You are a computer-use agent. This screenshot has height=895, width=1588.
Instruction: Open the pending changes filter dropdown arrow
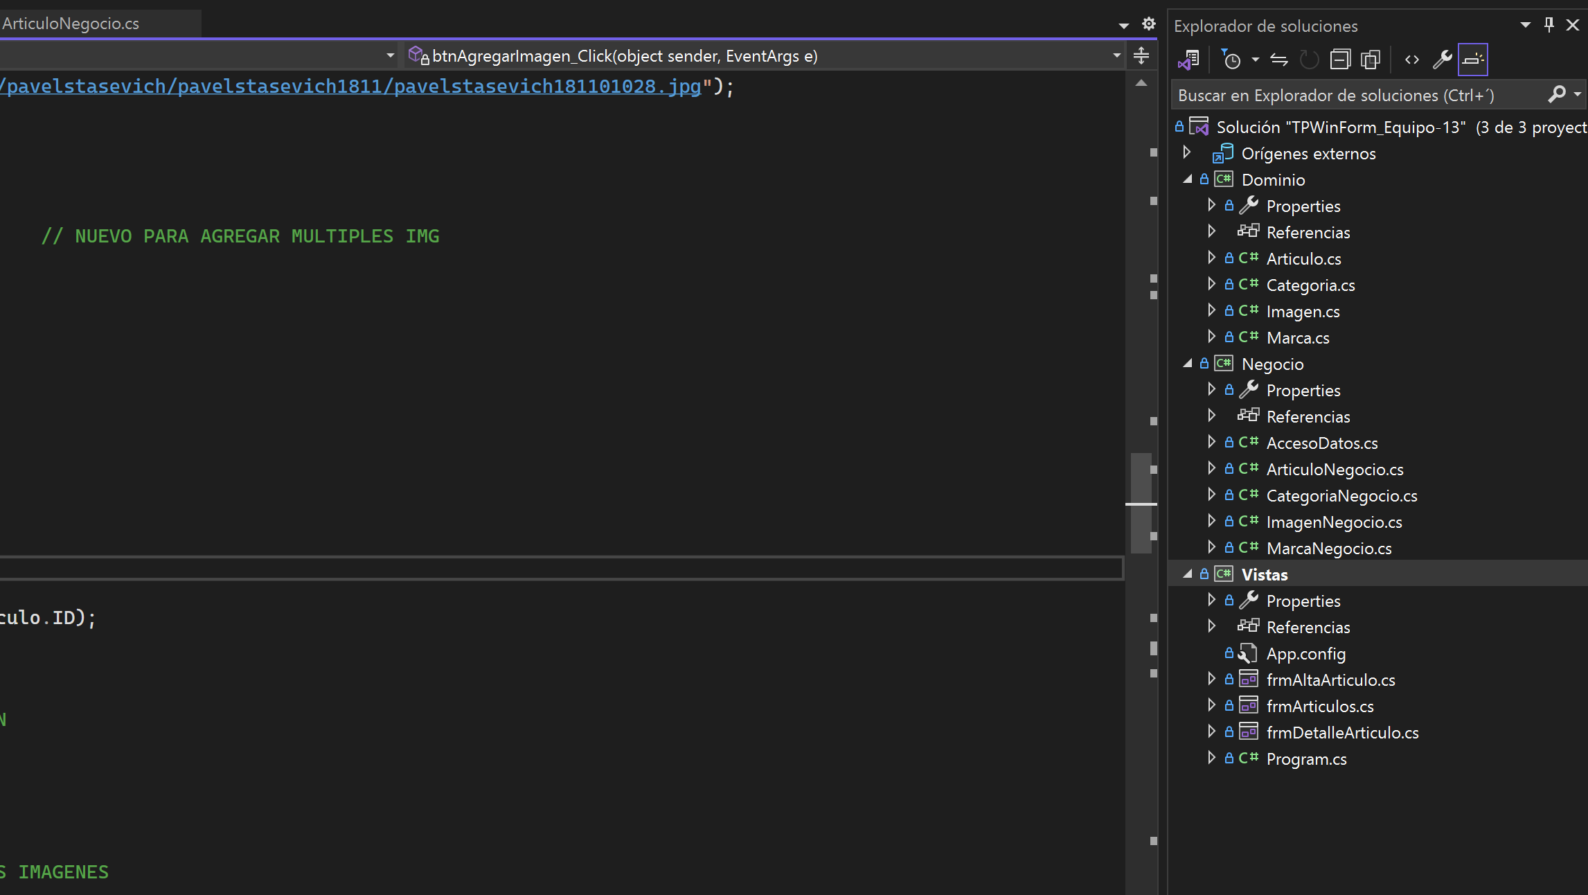point(1255,60)
